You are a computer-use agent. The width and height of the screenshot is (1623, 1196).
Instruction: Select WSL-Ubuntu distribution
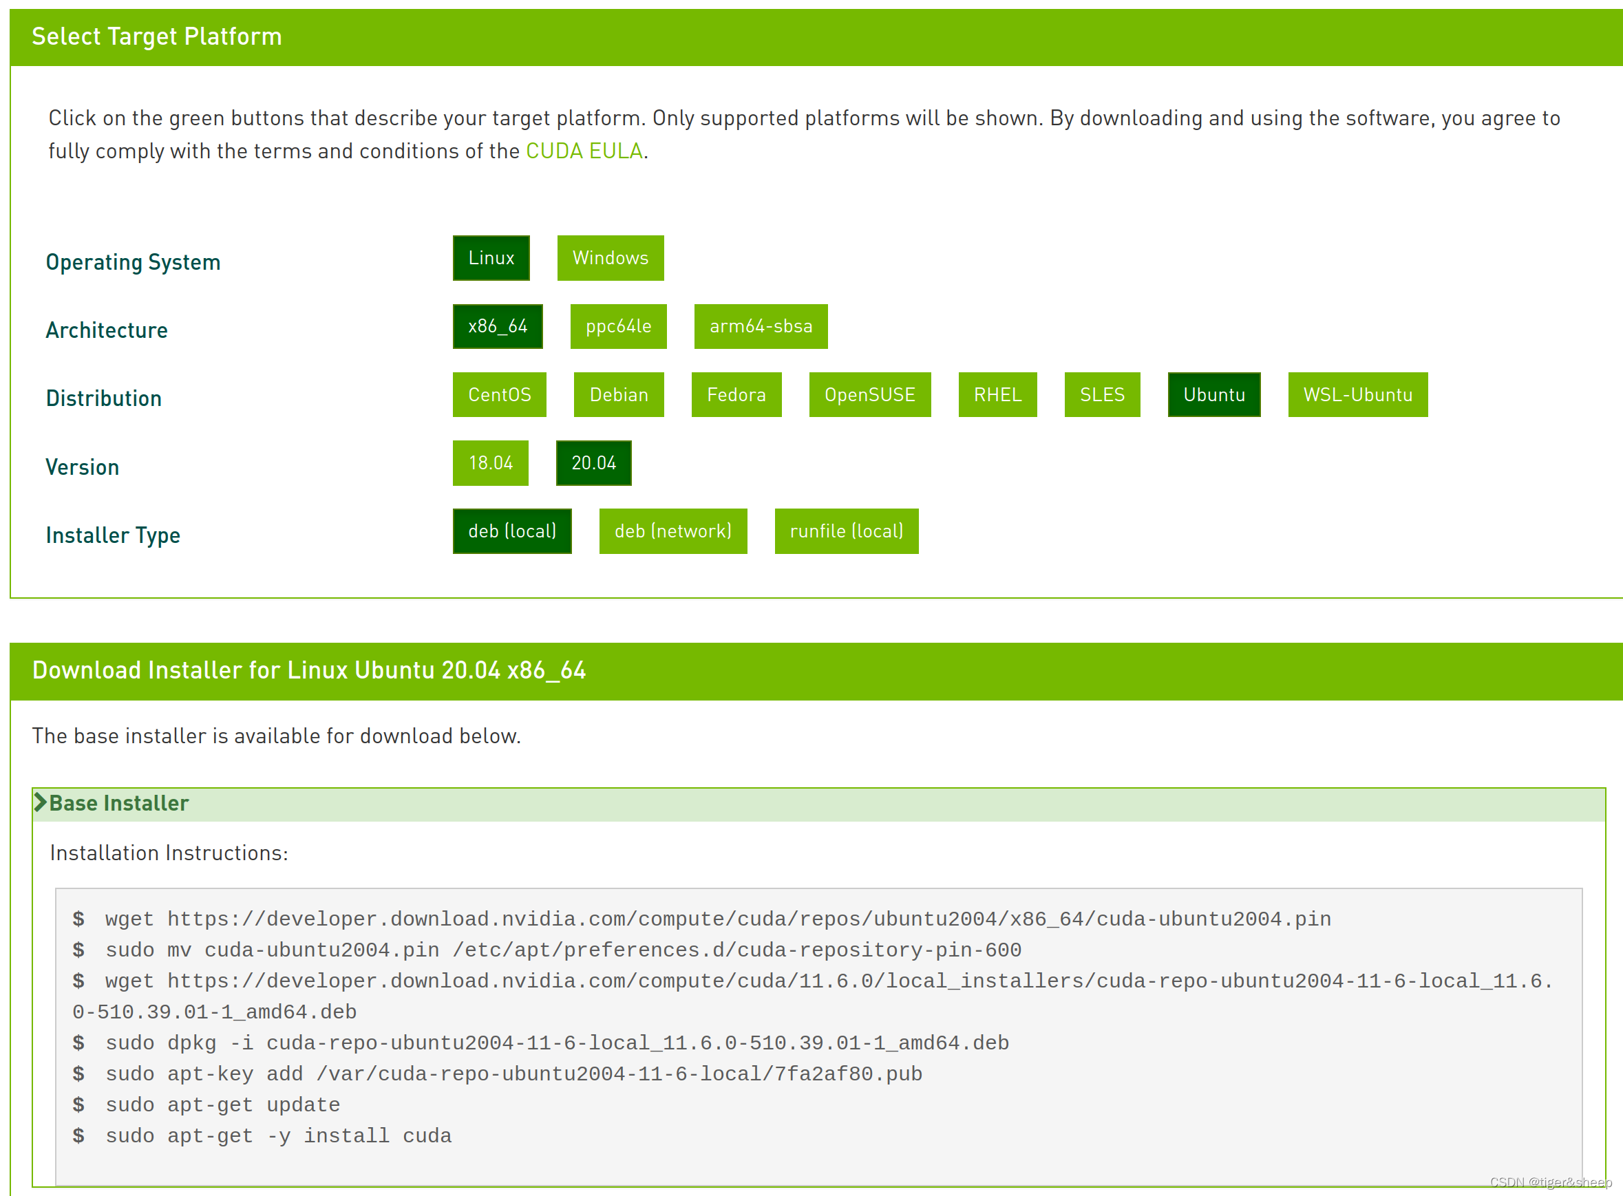pyautogui.click(x=1358, y=394)
